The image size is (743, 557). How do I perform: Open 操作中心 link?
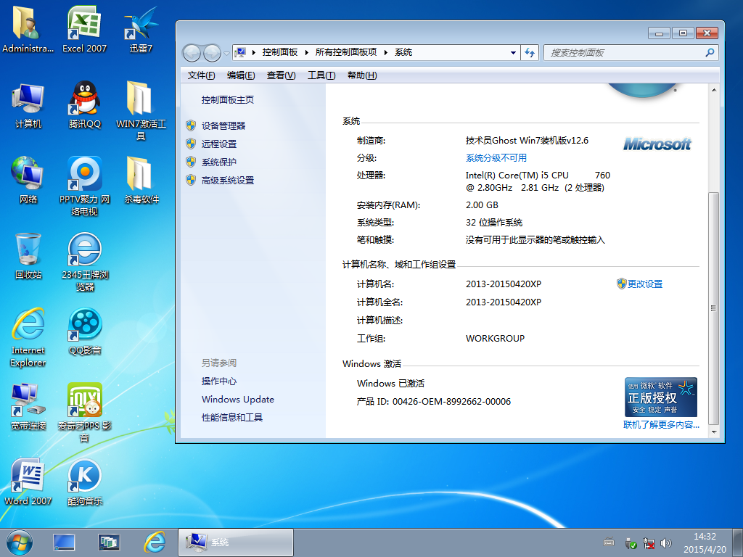click(x=219, y=381)
